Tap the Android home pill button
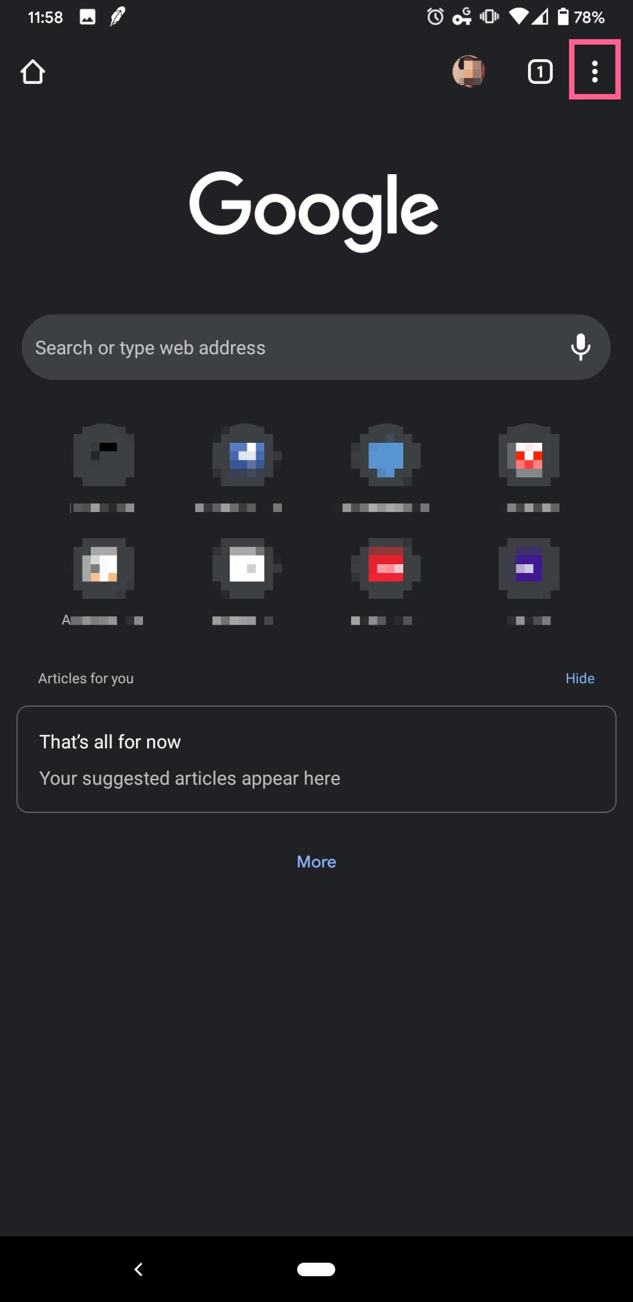 (316, 1269)
